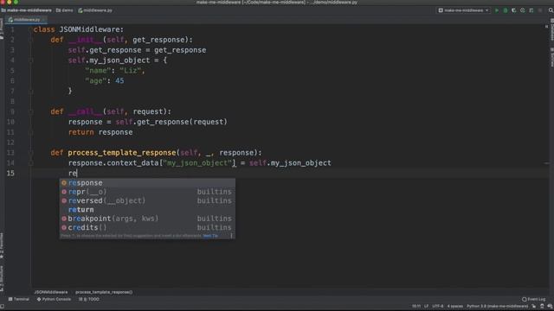Open make-me-middleware breadcrumb in navigation bar

click(27, 10)
